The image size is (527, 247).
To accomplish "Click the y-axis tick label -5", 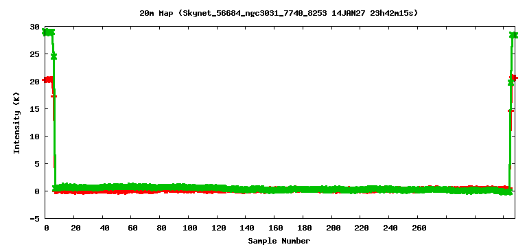I will (35, 219).
